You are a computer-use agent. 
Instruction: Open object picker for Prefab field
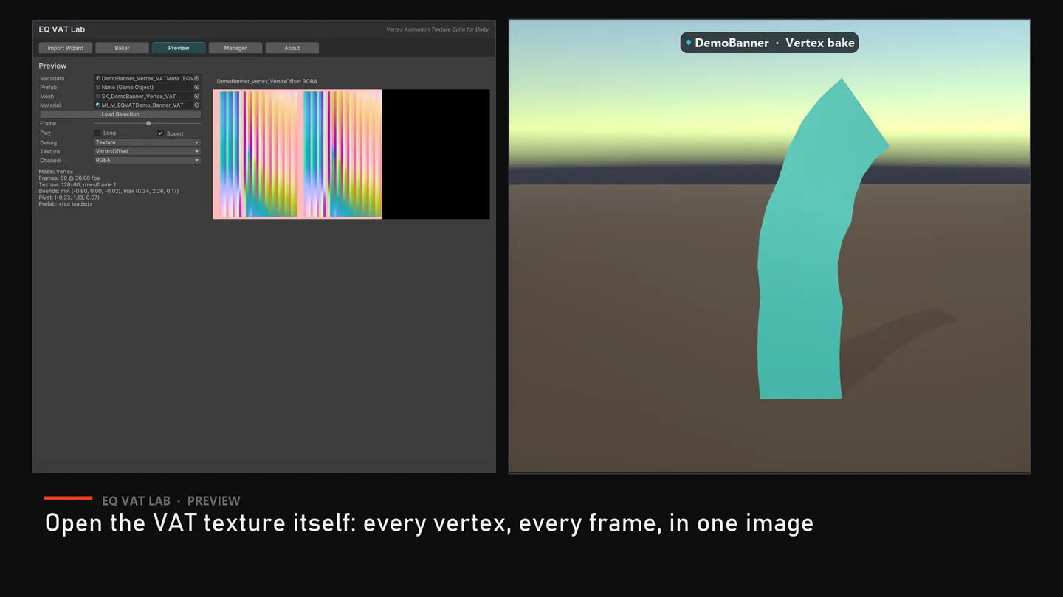tap(197, 87)
